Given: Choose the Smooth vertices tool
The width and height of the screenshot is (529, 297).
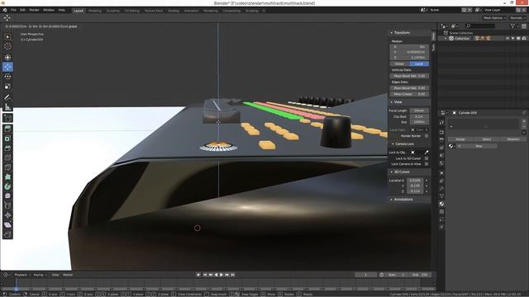Looking at the screenshot, I should [7, 196].
